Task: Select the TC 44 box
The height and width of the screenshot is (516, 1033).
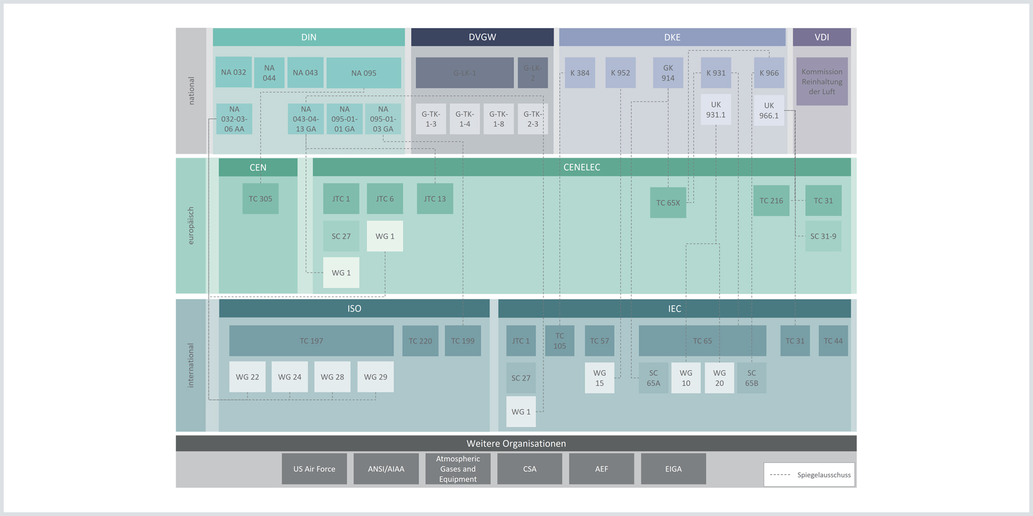Action: coord(833,341)
